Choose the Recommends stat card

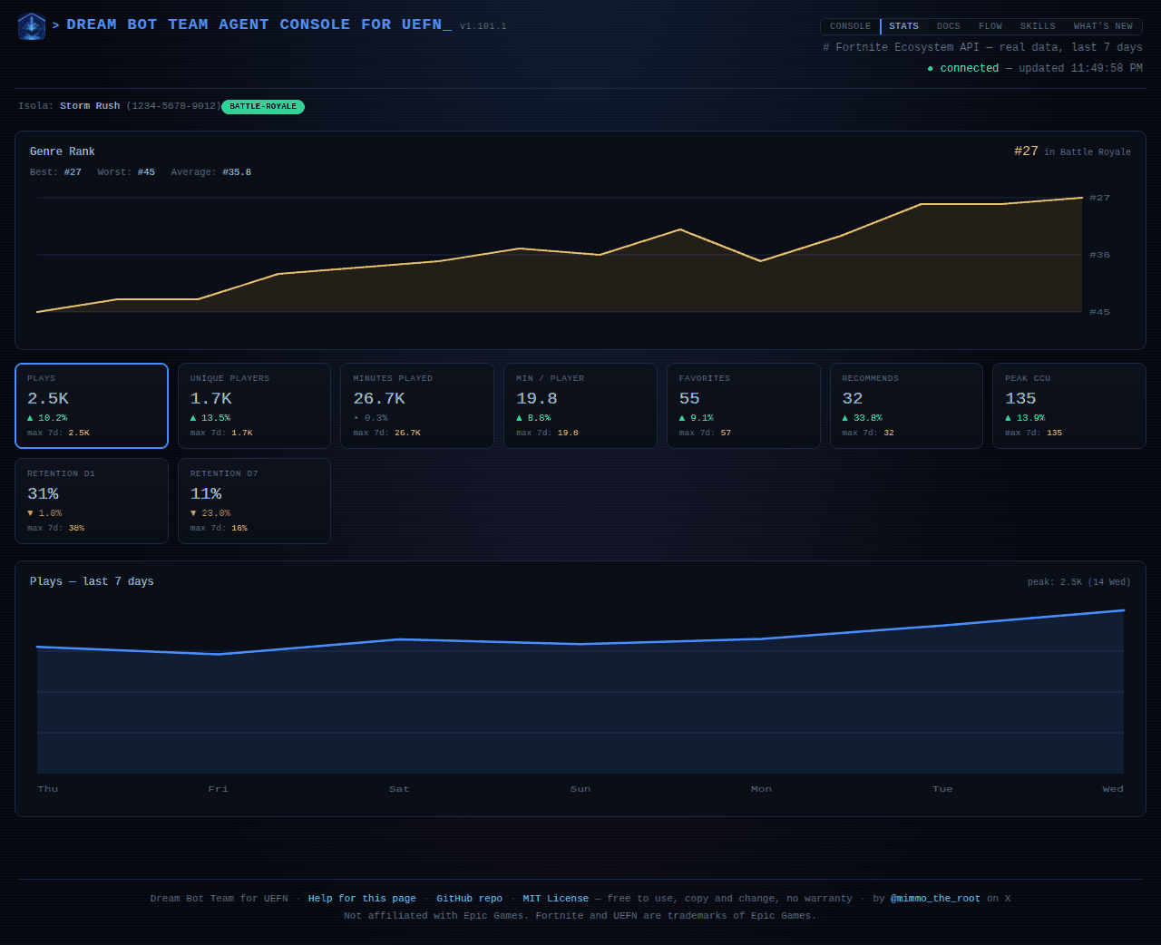906,406
